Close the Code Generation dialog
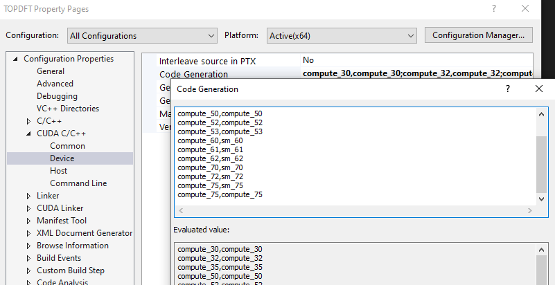The image size is (555, 285). [539, 89]
